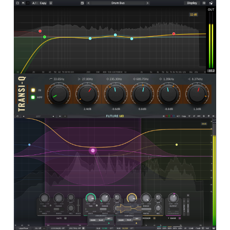Click the 8.37kHz high-shelf knob
This screenshot has height=230, width=230.
point(197,94)
